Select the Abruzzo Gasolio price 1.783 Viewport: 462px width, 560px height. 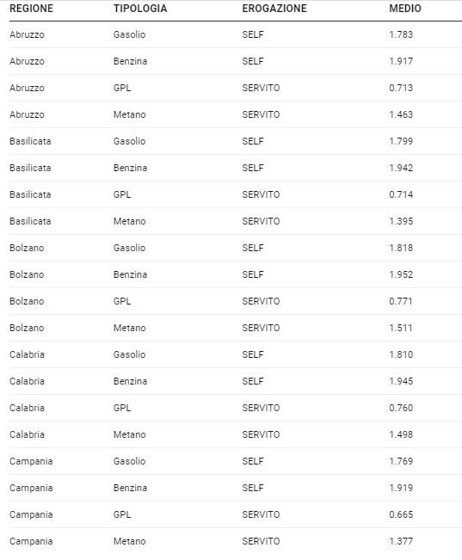(x=401, y=34)
